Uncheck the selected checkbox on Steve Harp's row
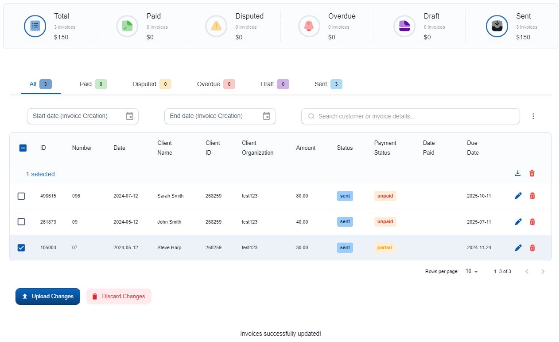This screenshot has width=559, height=342. (x=21, y=247)
